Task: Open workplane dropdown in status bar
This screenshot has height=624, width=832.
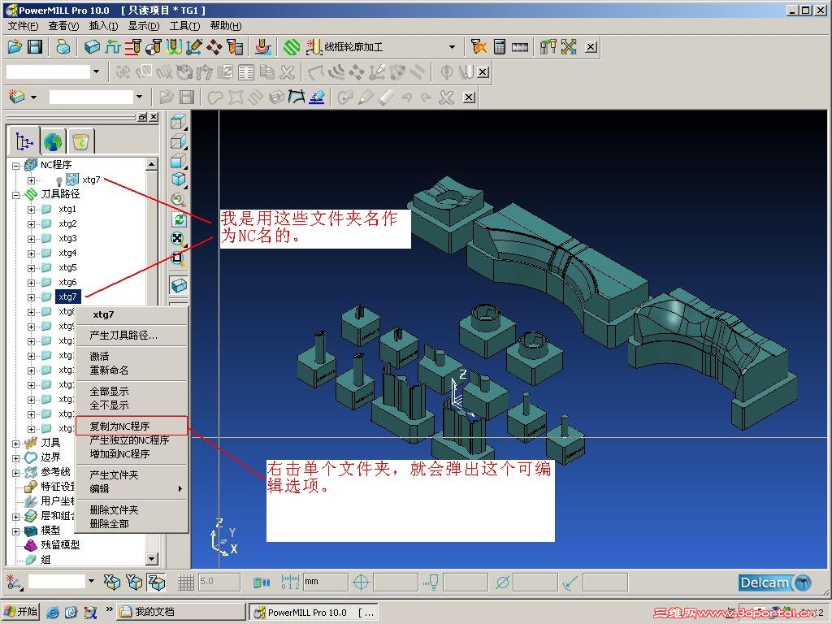Action: pyautogui.click(x=91, y=582)
